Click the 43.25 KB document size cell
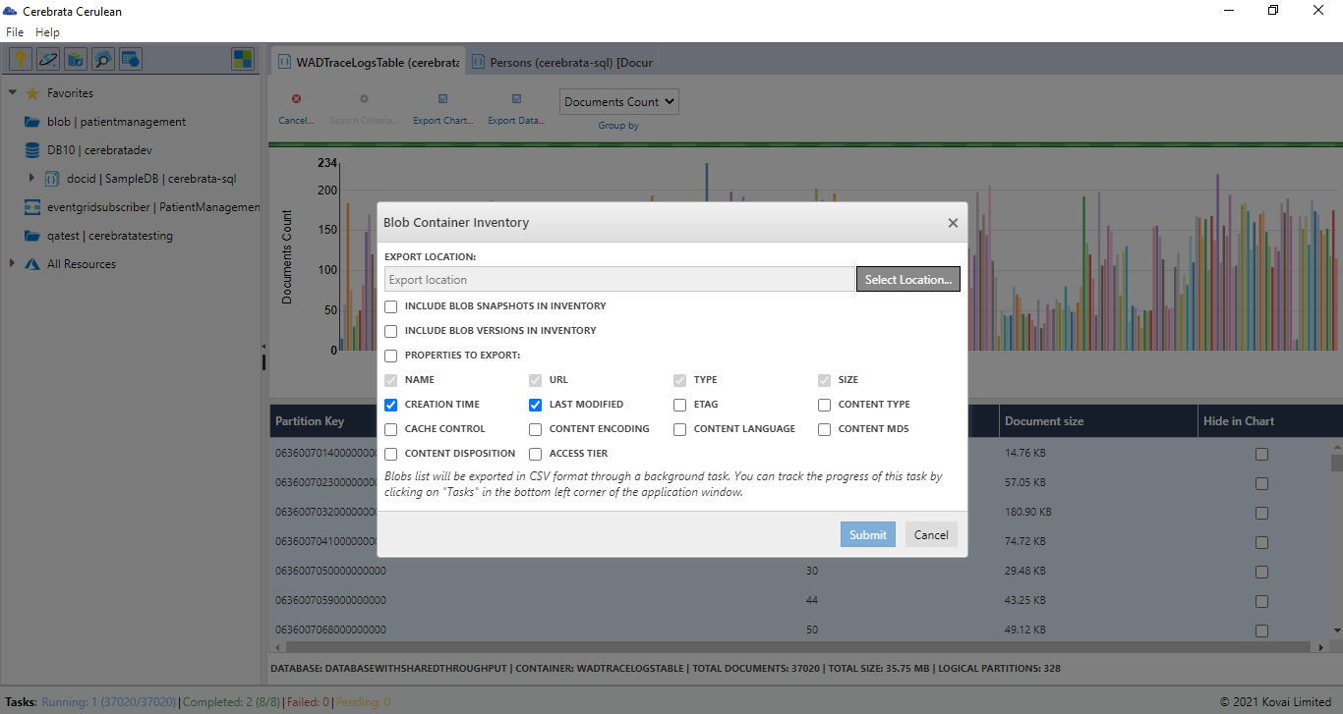 1025,600
